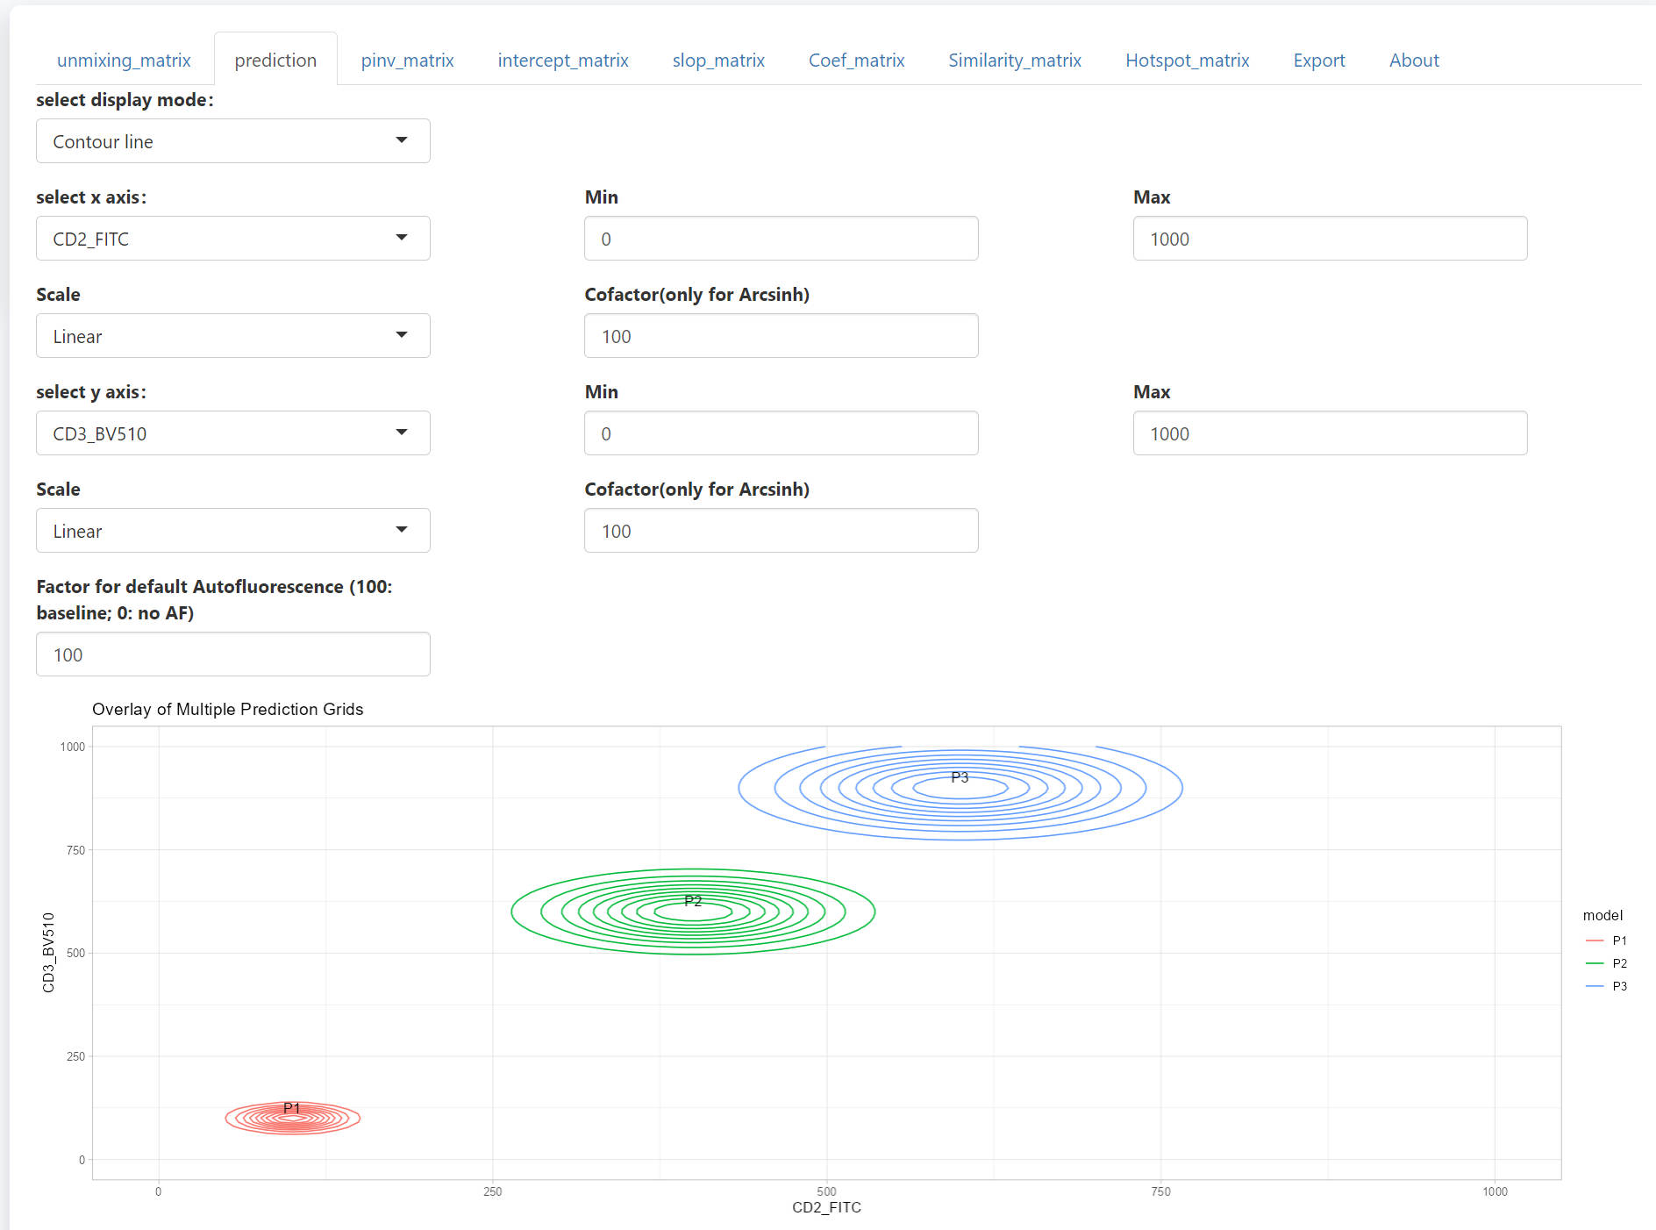This screenshot has height=1230, width=1656.
Task: Click the y axis Max input field
Action: tap(1329, 433)
